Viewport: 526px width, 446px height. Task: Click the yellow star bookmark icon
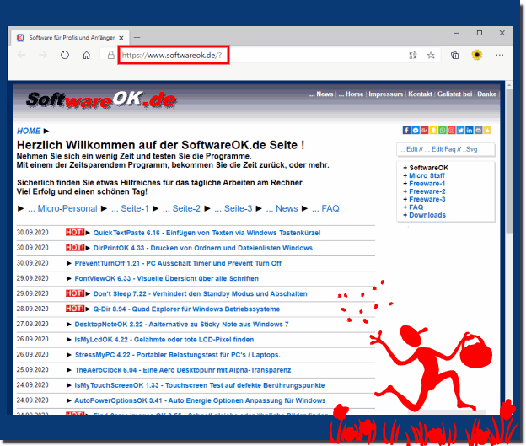tap(487, 131)
